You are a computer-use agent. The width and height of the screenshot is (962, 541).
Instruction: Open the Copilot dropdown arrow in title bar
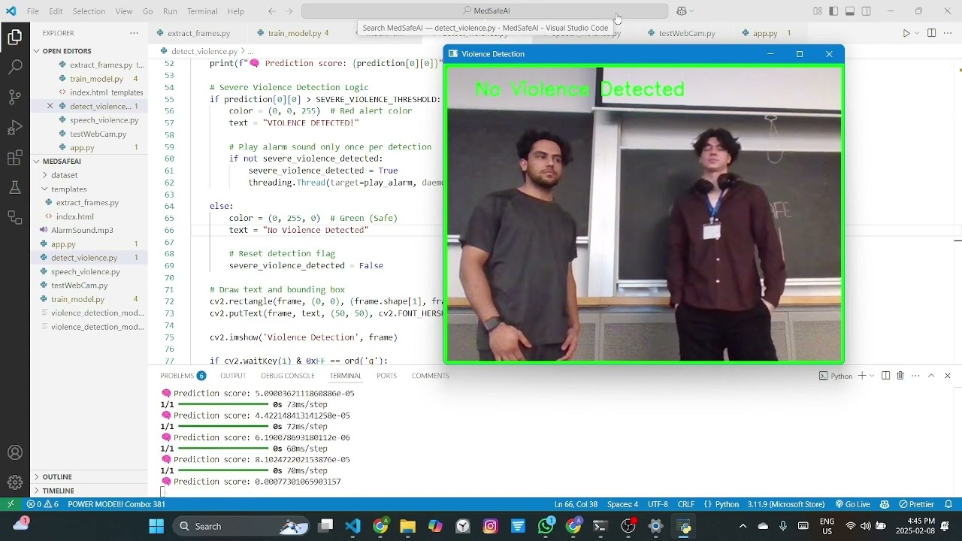[x=691, y=11]
